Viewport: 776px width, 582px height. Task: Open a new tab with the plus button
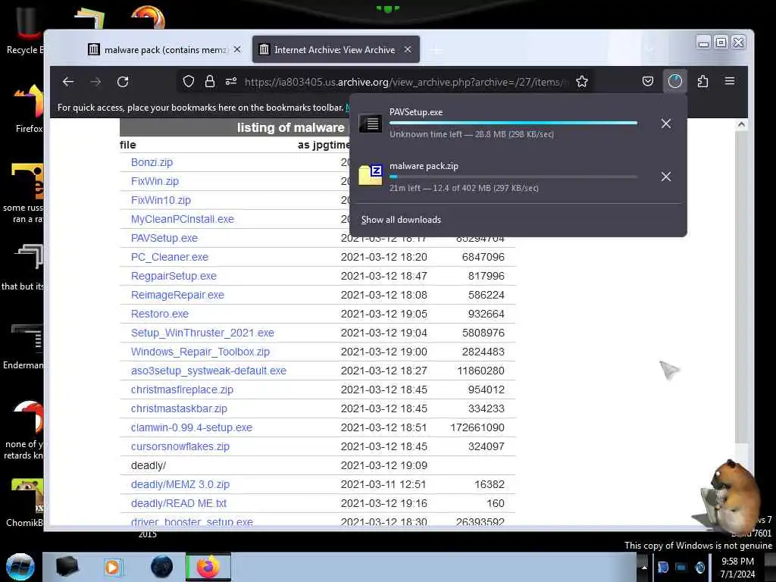[x=436, y=51]
